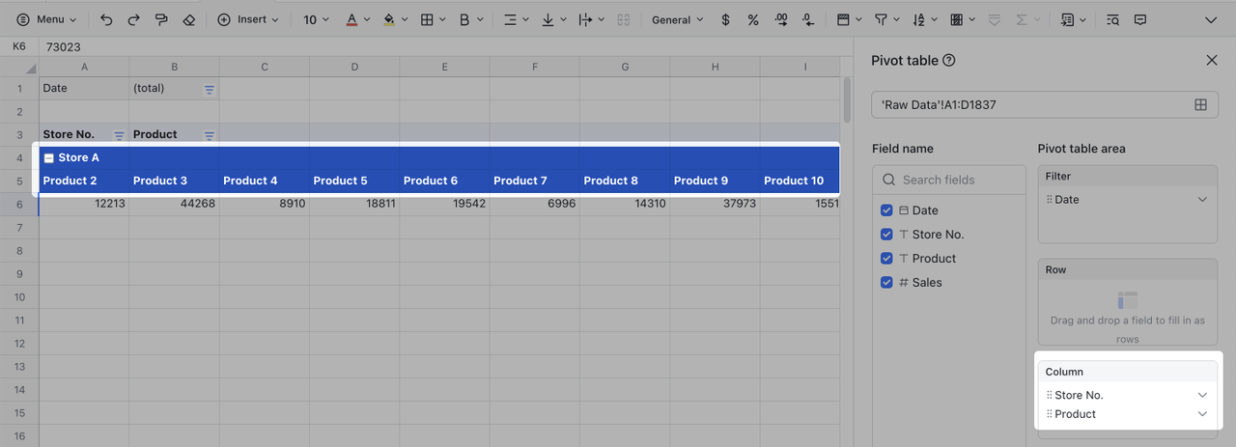Open the comment icon in toolbar
This screenshot has width=1236, height=447.
click(x=1140, y=19)
